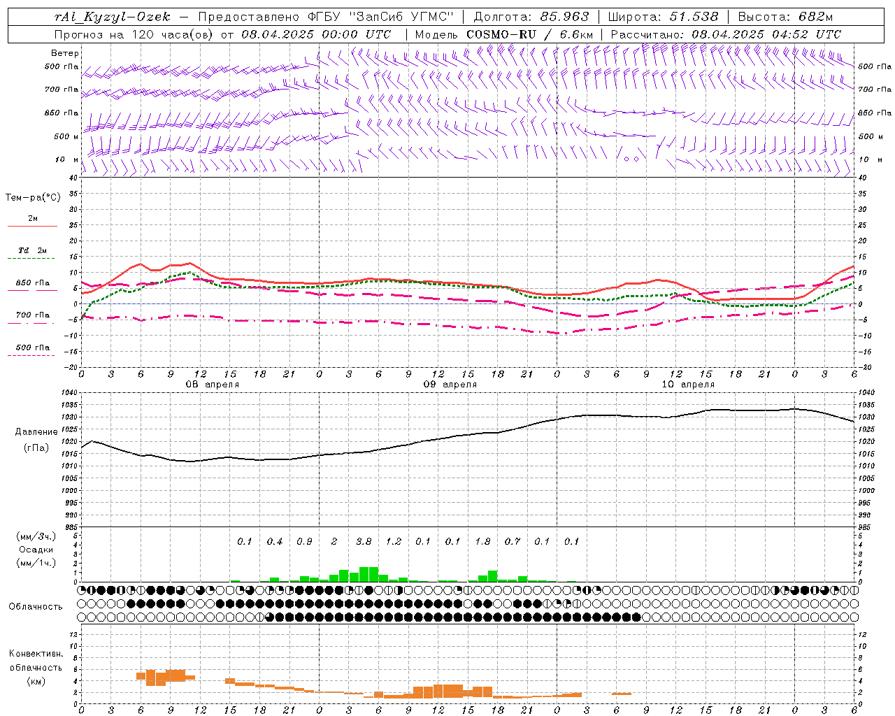895x716 pixels.
Task: Click the 3-hour precipitation value 1.8
Action: coord(482,542)
